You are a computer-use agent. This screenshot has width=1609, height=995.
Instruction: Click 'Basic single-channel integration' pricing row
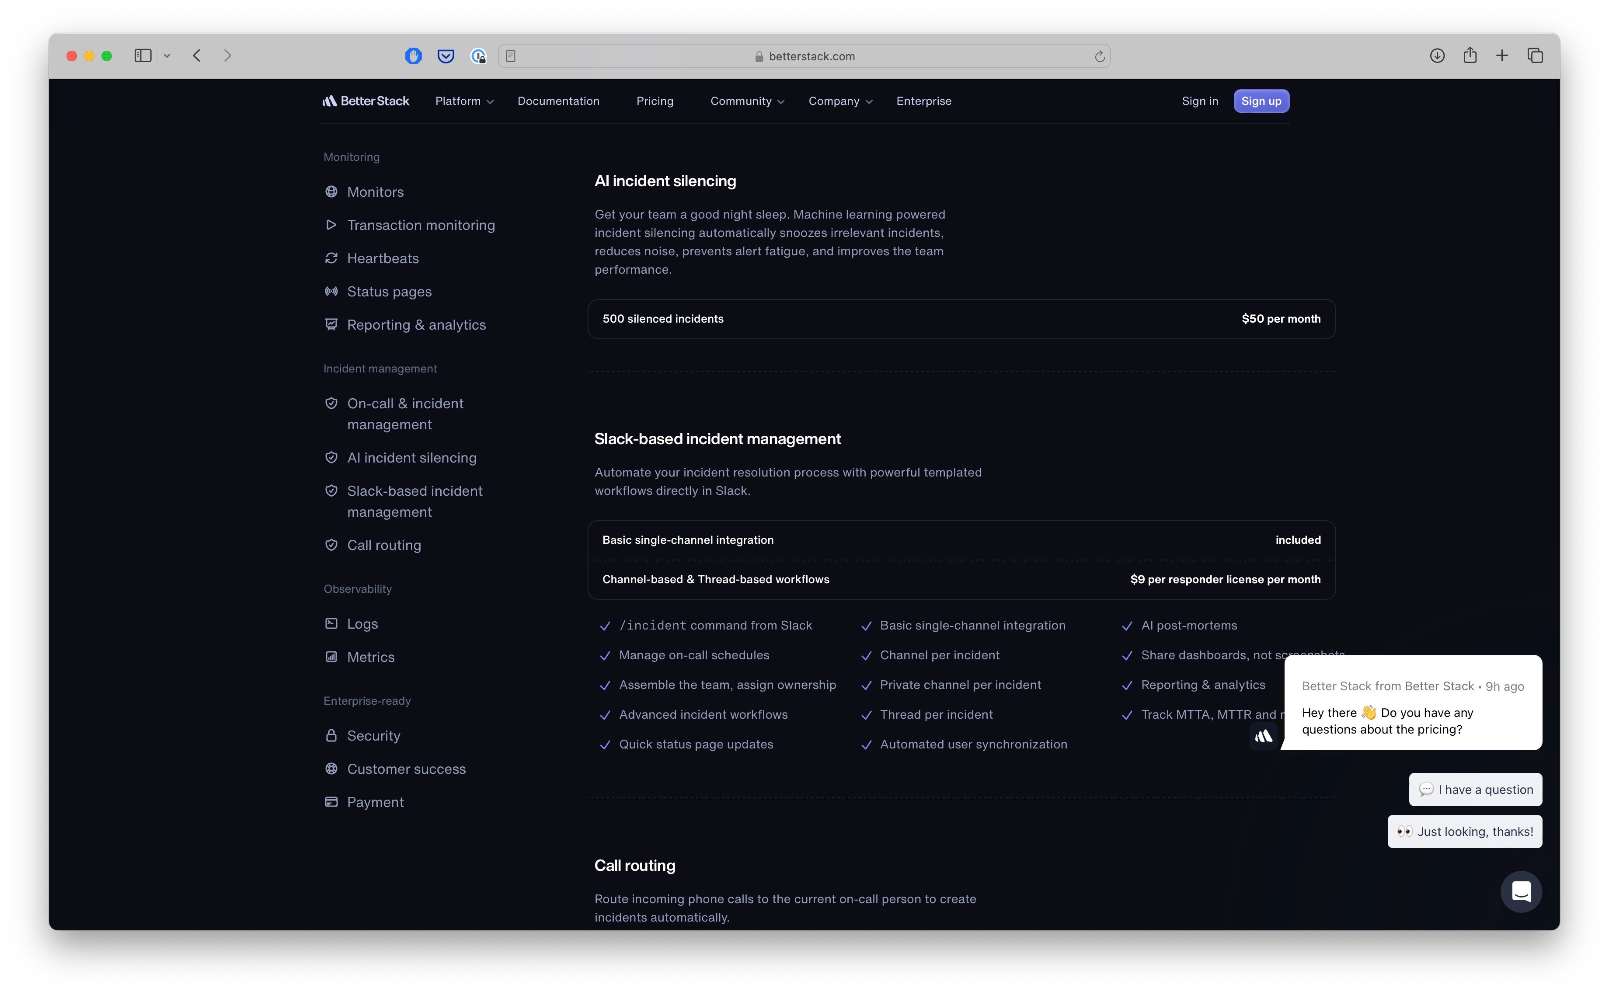point(961,539)
